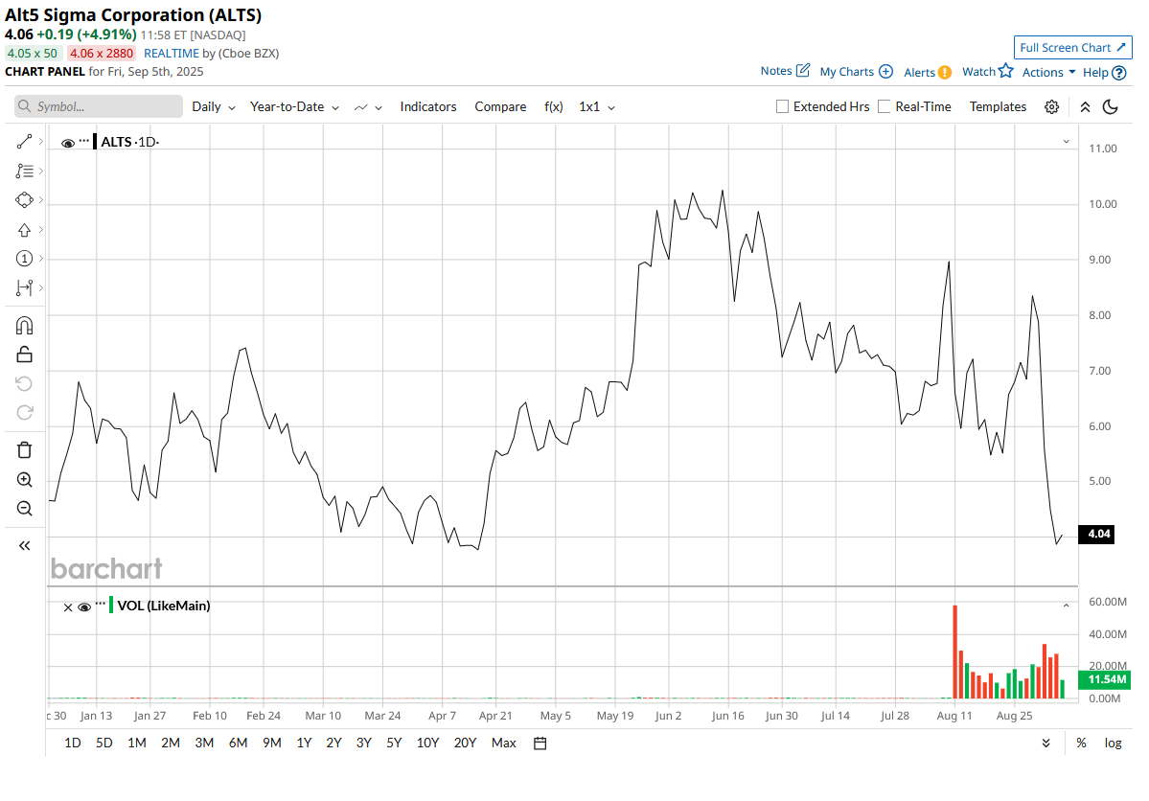Enable the Extended Hrs checkbox
Viewport: 1149px width, 801px height.
coord(783,107)
